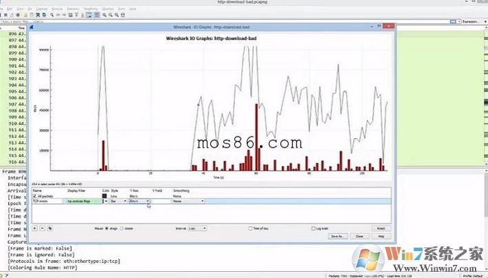Open the View menu
Screen dimensions: 488x278
(x=20, y=9)
